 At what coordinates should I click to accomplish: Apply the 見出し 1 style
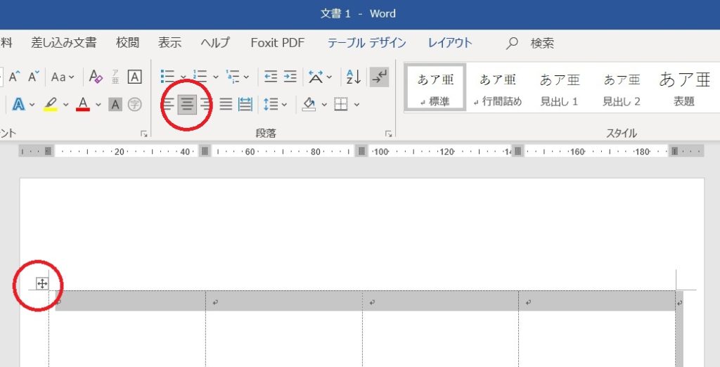[559, 87]
